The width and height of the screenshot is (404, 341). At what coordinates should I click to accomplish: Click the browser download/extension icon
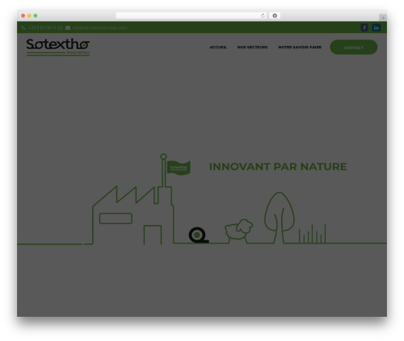pos(275,15)
